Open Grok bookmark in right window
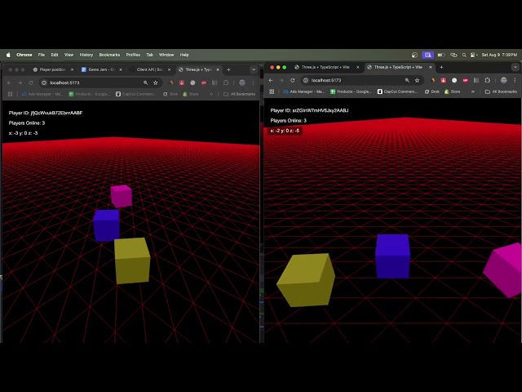This screenshot has height=392, width=522. [x=432, y=91]
